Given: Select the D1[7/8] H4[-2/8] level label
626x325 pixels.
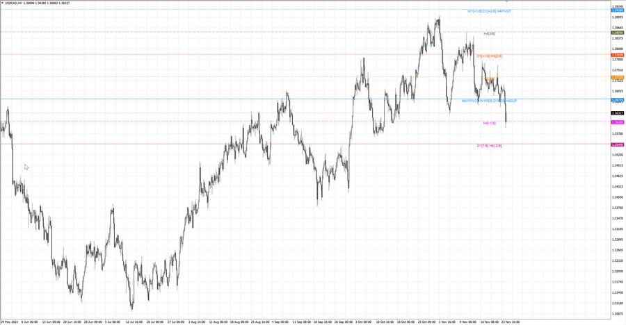Looking at the screenshot, I should 490,146.
